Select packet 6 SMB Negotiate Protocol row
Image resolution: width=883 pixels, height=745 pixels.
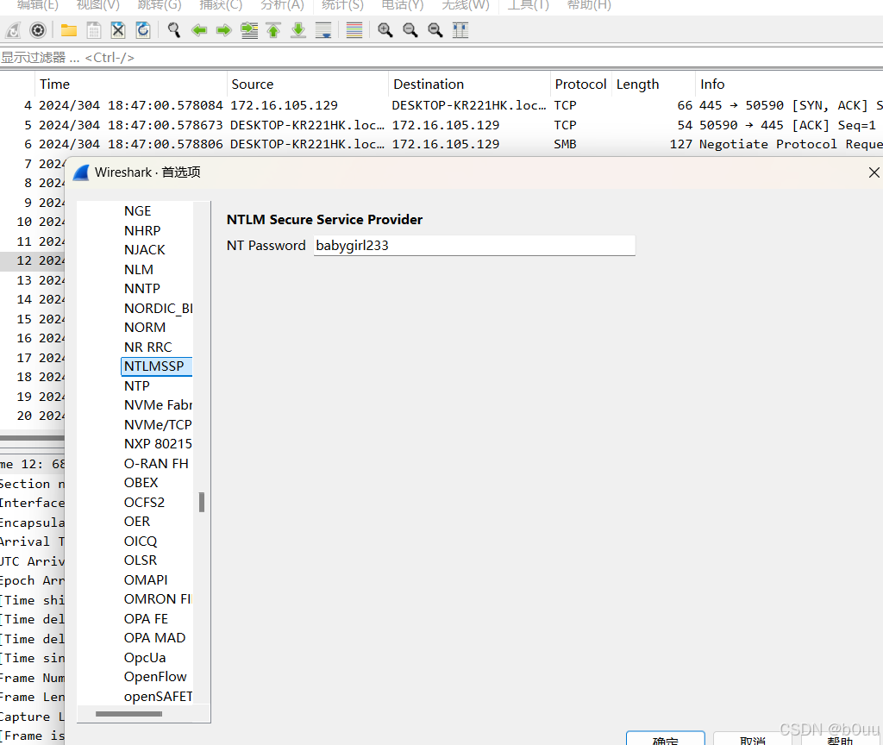[441, 144]
